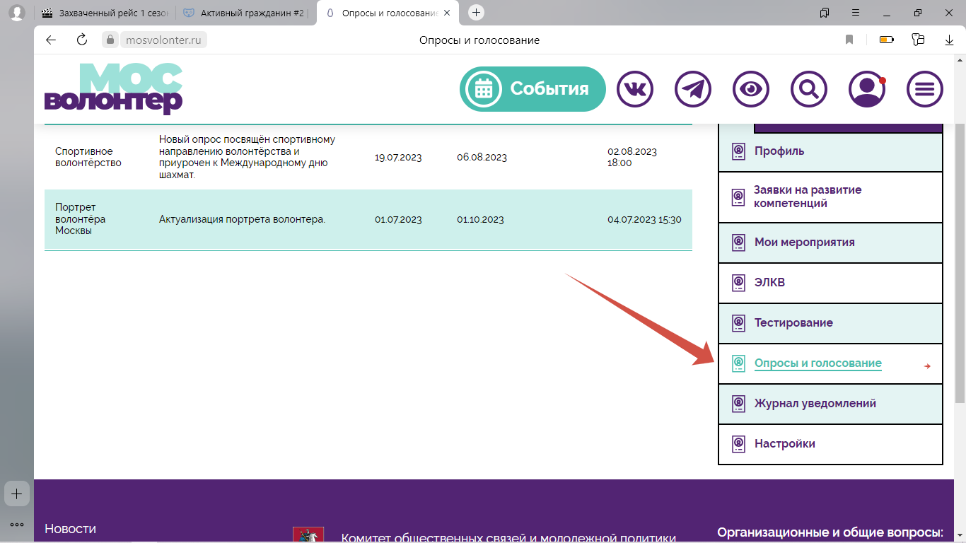Select the Портрет волонтёра Москвы survey
This screenshot has width=966, height=543.
tap(81, 219)
